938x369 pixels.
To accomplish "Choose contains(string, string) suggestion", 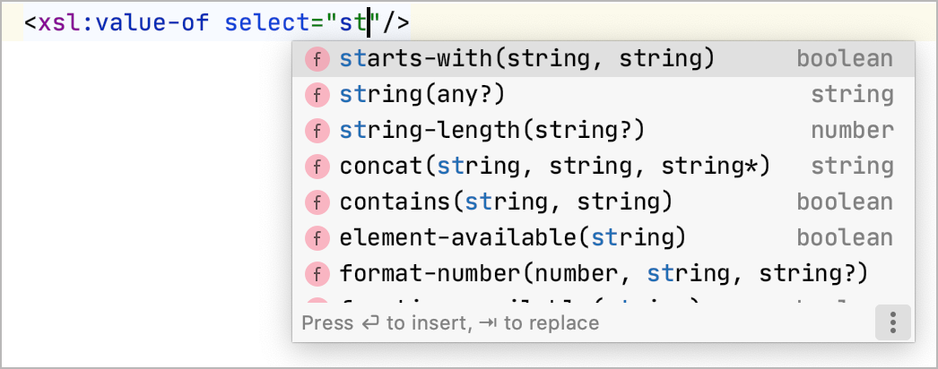I will [506, 202].
